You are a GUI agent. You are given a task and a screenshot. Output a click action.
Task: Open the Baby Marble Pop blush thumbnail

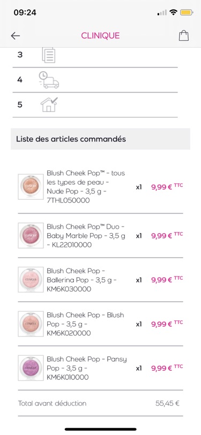[x=31, y=236]
